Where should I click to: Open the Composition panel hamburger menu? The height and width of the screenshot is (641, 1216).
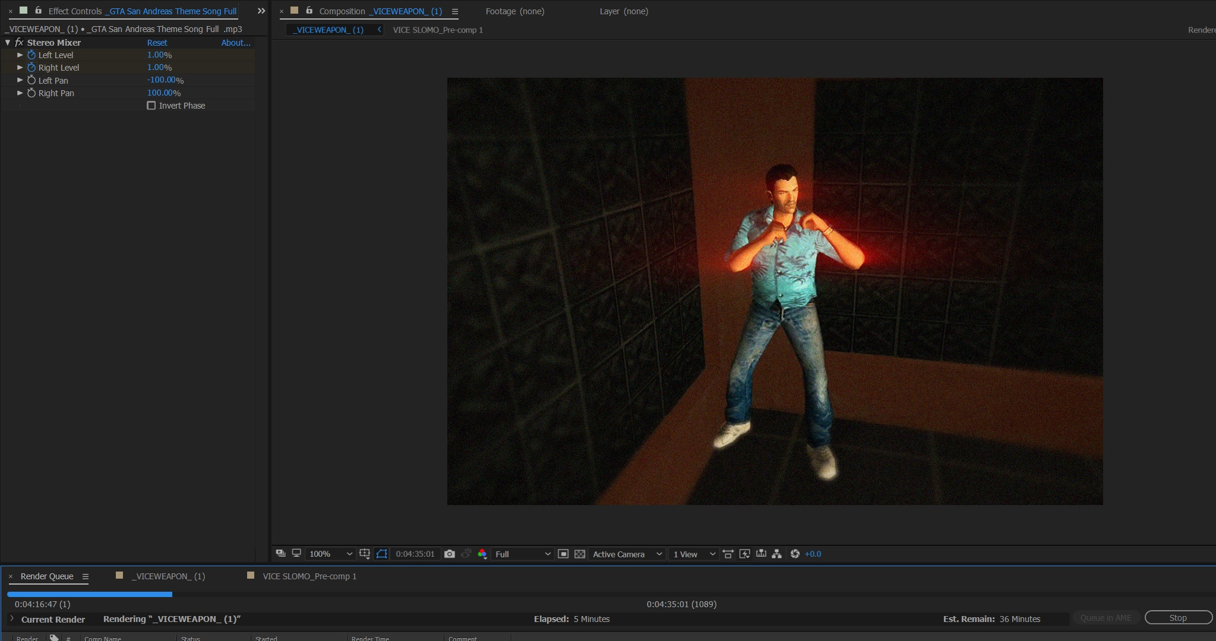pos(454,11)
